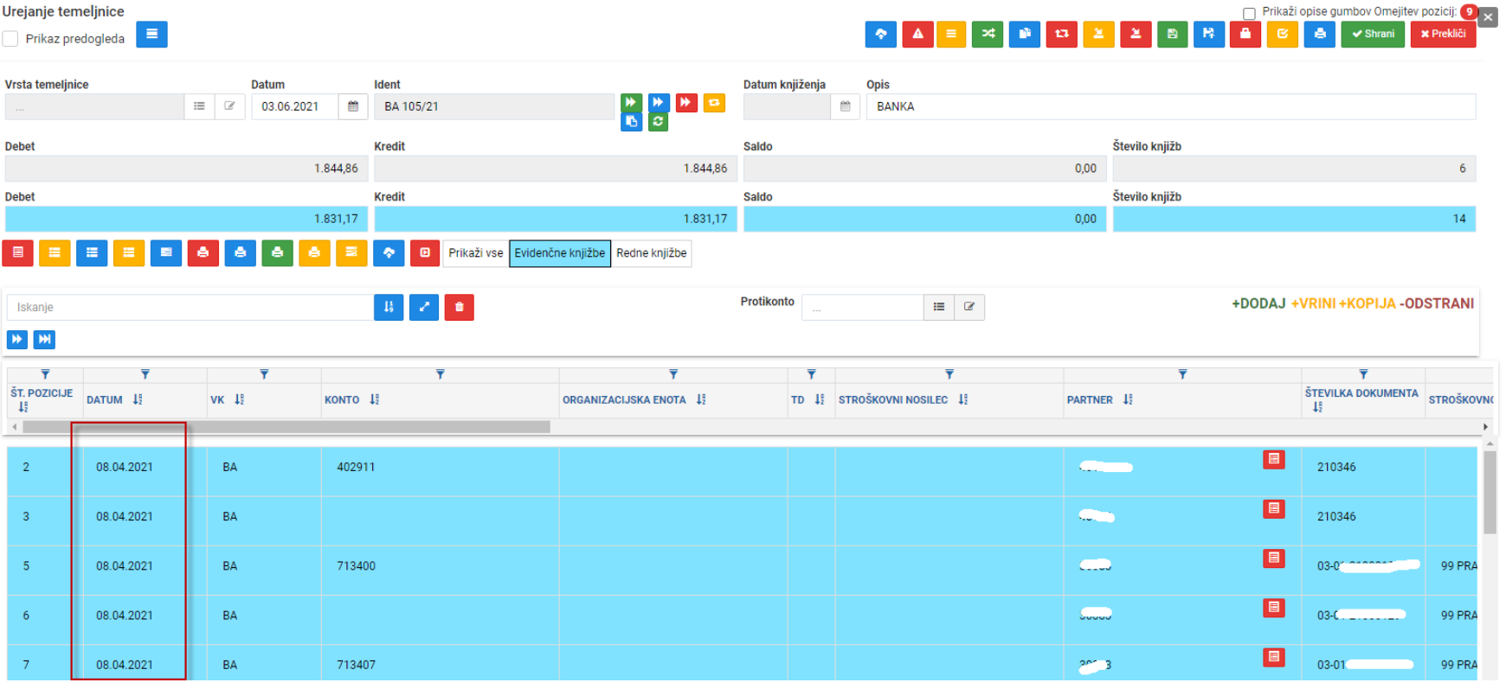The height and width of the screenshot is (689, 1506).
Task: Open the Partner column filter
Action: (1182, 374)
